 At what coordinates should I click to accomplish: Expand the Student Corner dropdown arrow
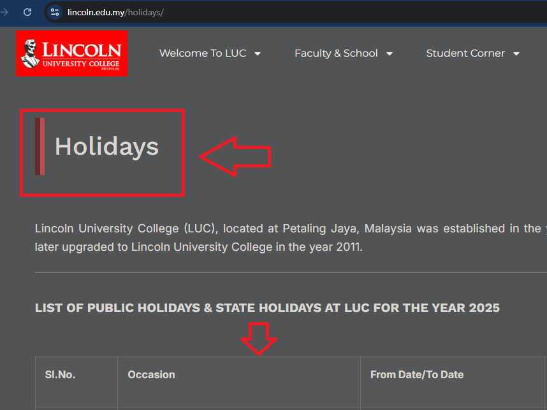[x=516, y=53]
